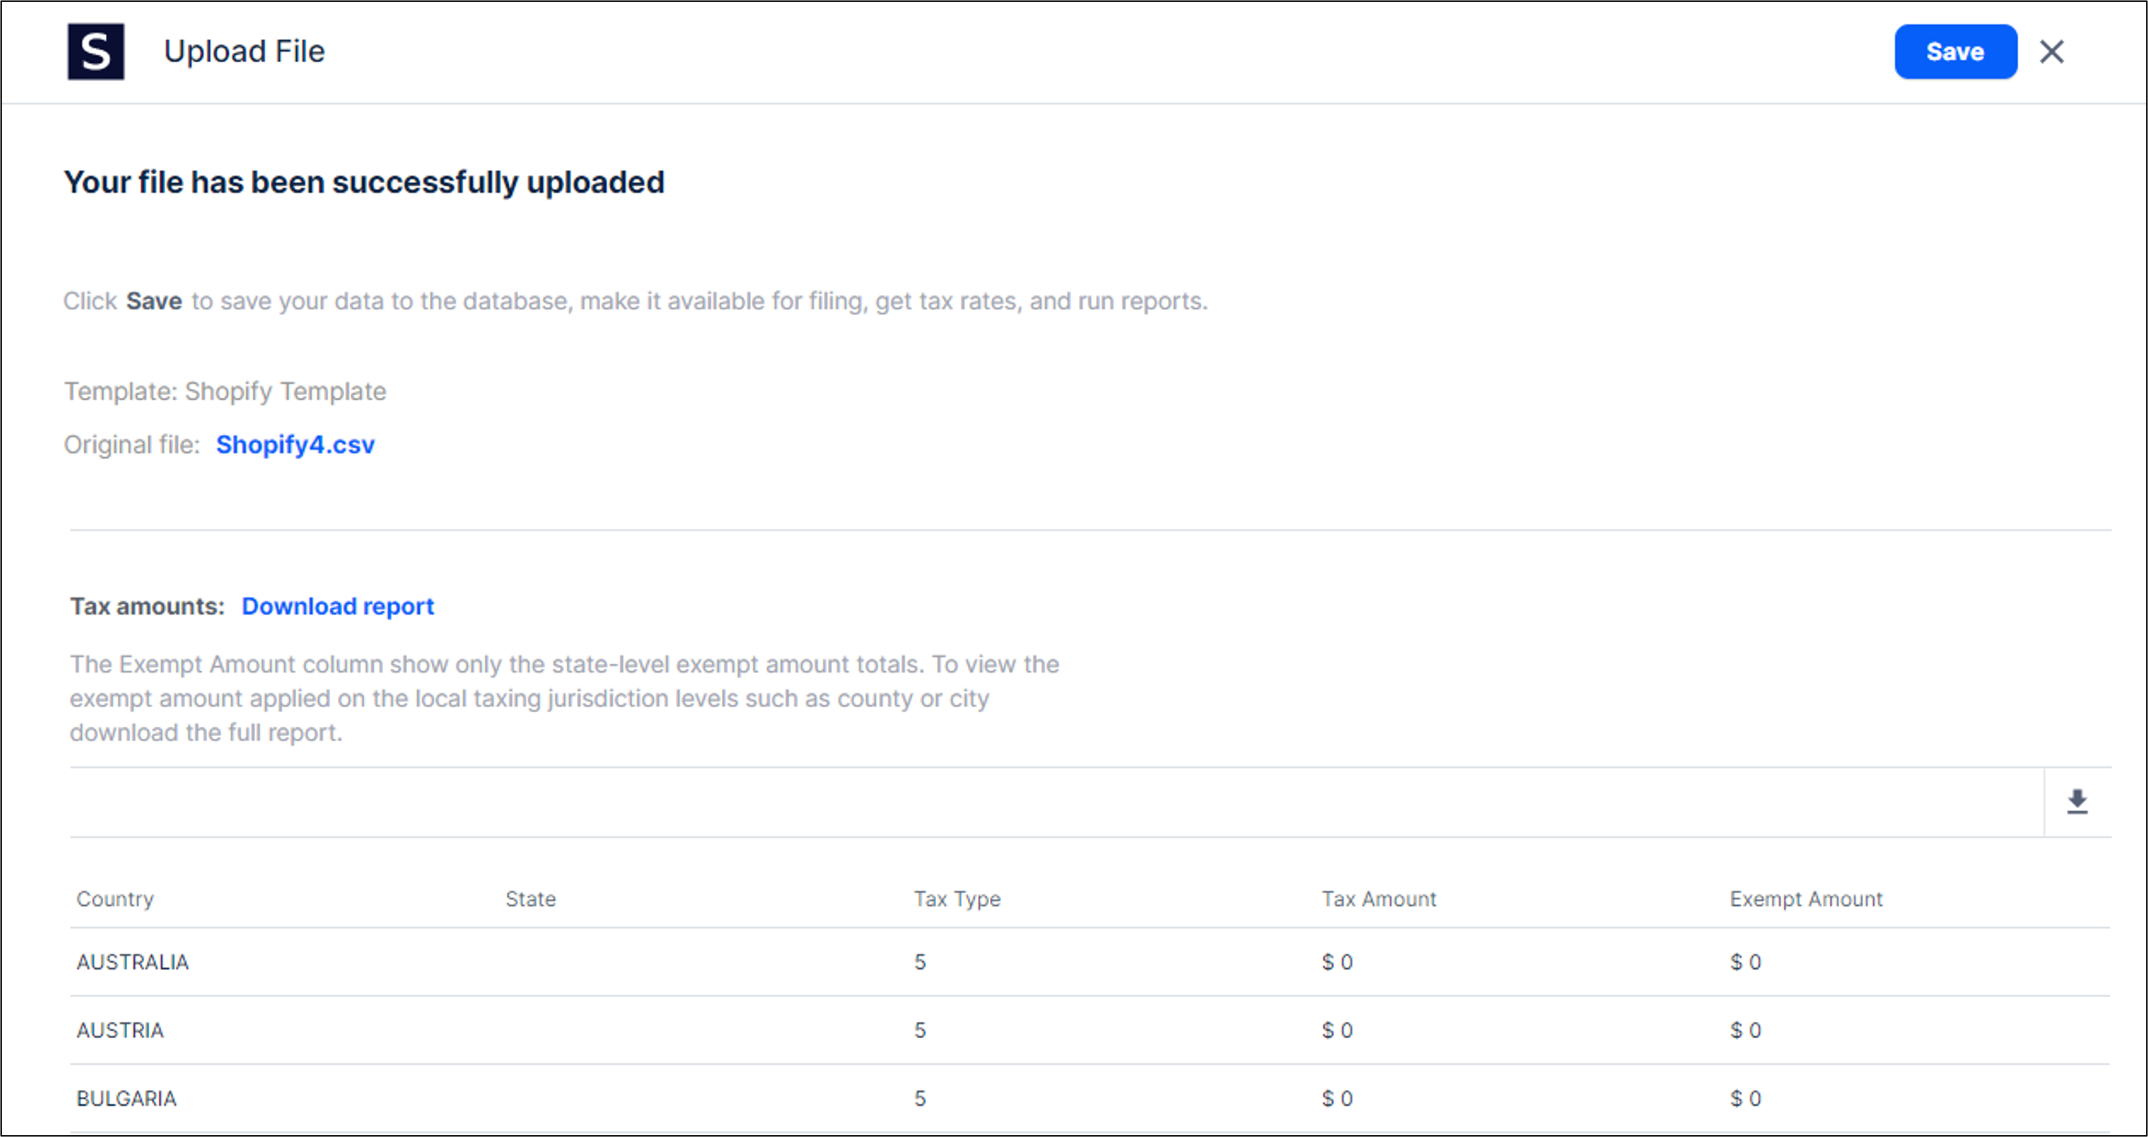Click AUSTRIA's exempt amount value
This screenshot has width=2148, height=1137.
pyautogui.click(x=1744, y=1030)
